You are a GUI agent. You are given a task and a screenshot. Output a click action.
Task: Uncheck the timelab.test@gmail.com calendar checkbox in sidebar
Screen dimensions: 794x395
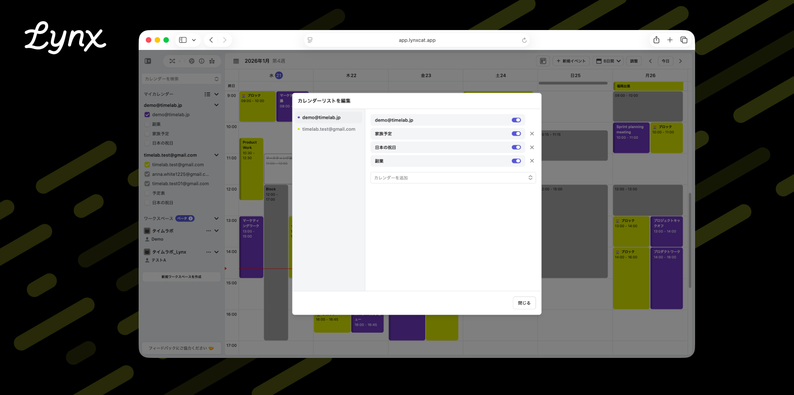(147, 164)
